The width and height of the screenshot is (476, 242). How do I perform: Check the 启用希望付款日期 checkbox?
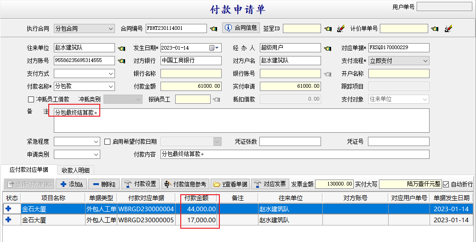(108, 141)
